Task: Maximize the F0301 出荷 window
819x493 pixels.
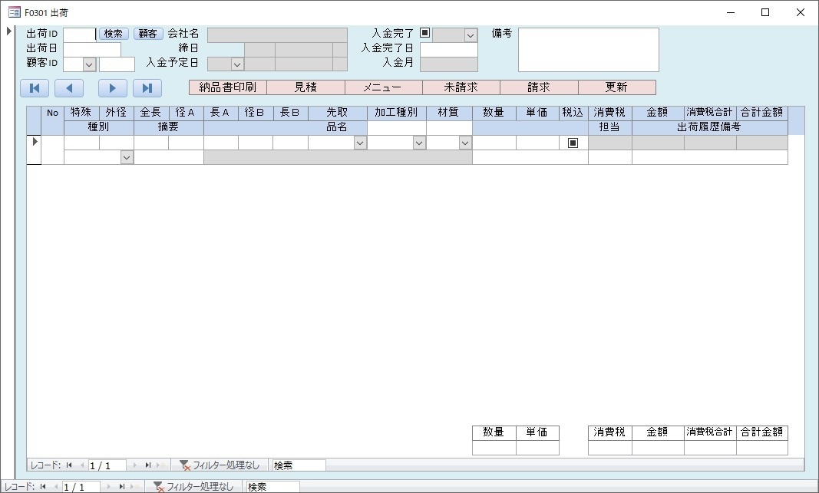Action: pos(765,12)
